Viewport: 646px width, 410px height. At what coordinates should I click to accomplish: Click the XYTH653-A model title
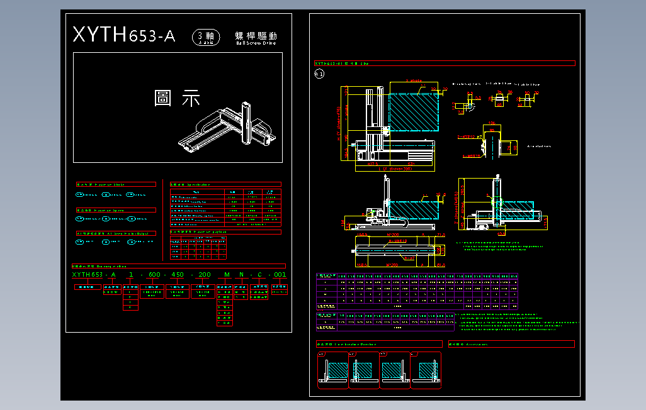point(124,35)
